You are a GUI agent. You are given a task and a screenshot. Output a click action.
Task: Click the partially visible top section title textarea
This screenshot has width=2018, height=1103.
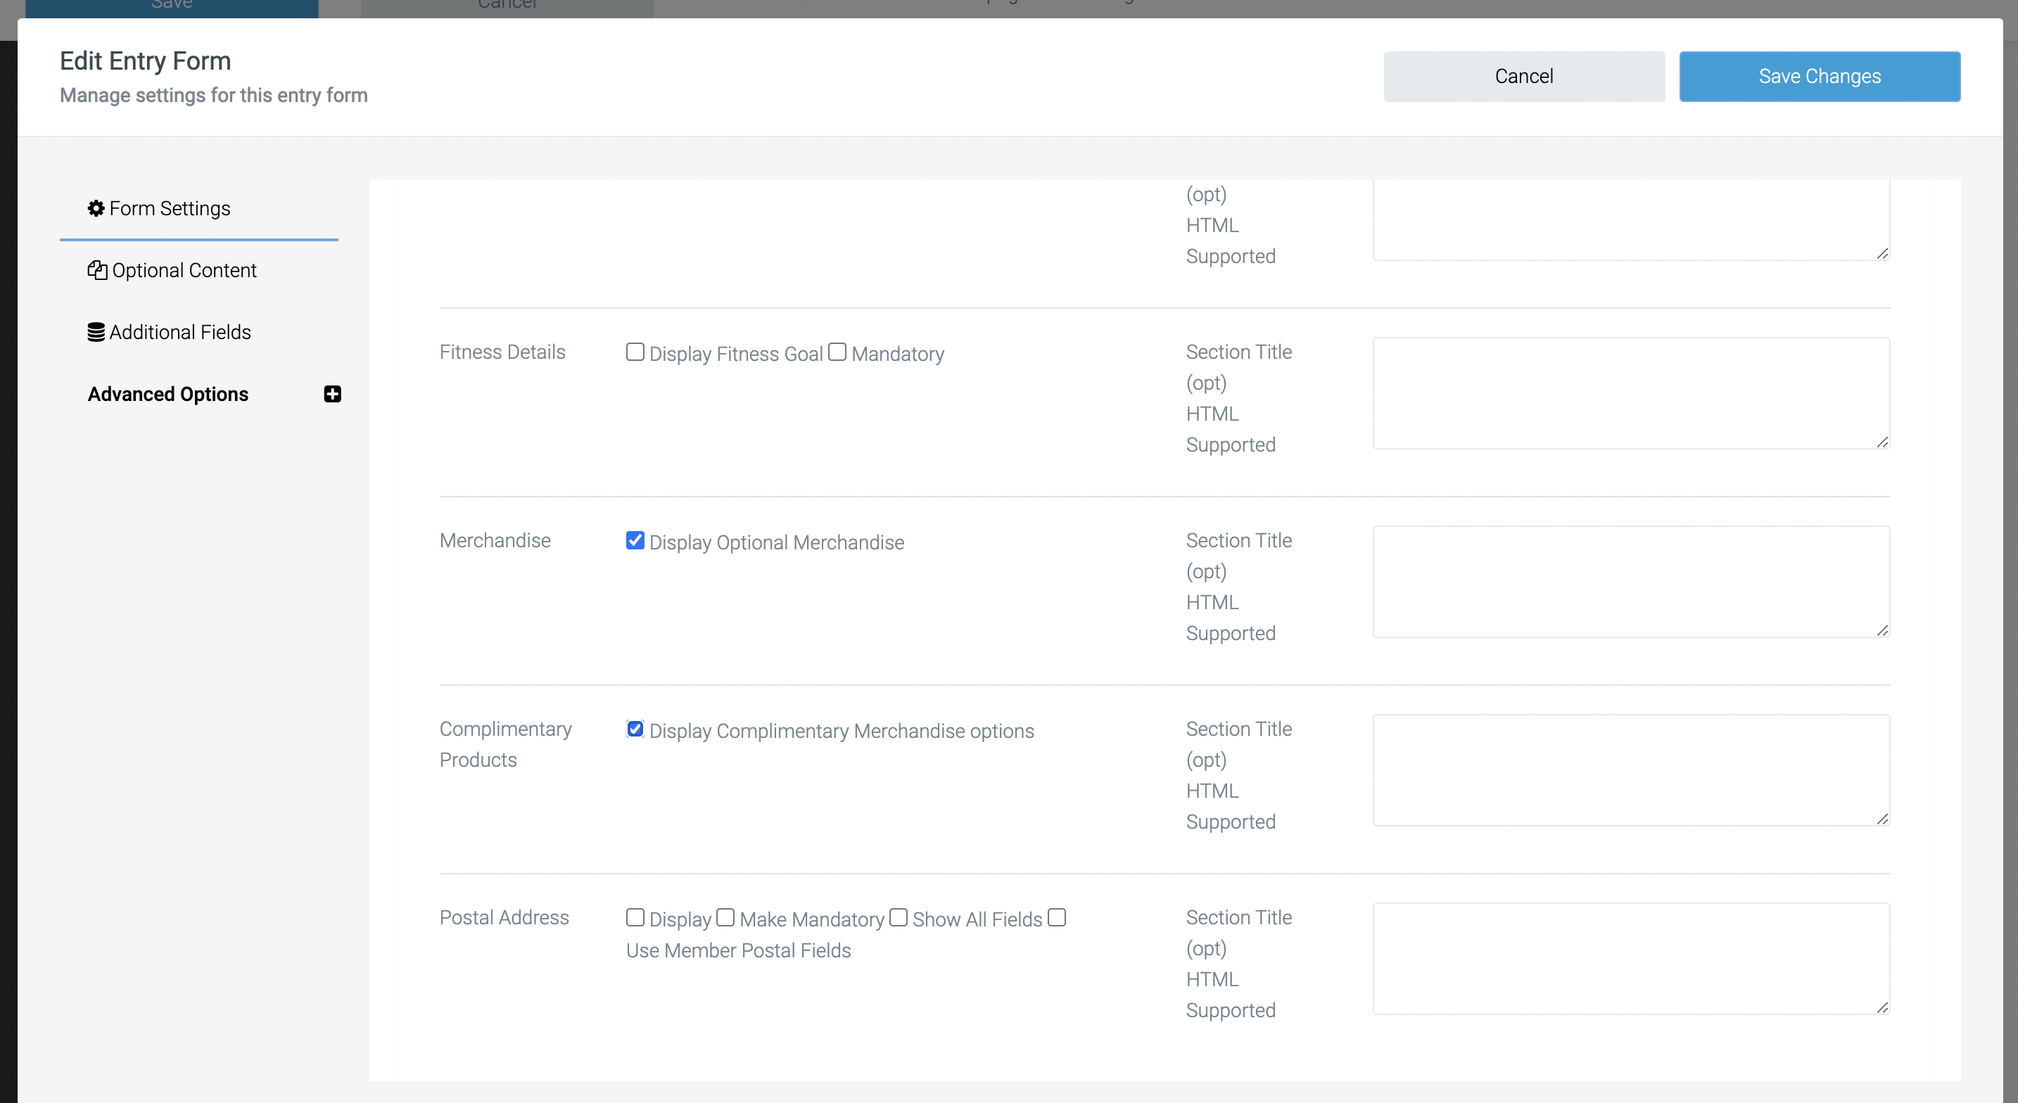pyautogui.click(x=1631, y=219)
